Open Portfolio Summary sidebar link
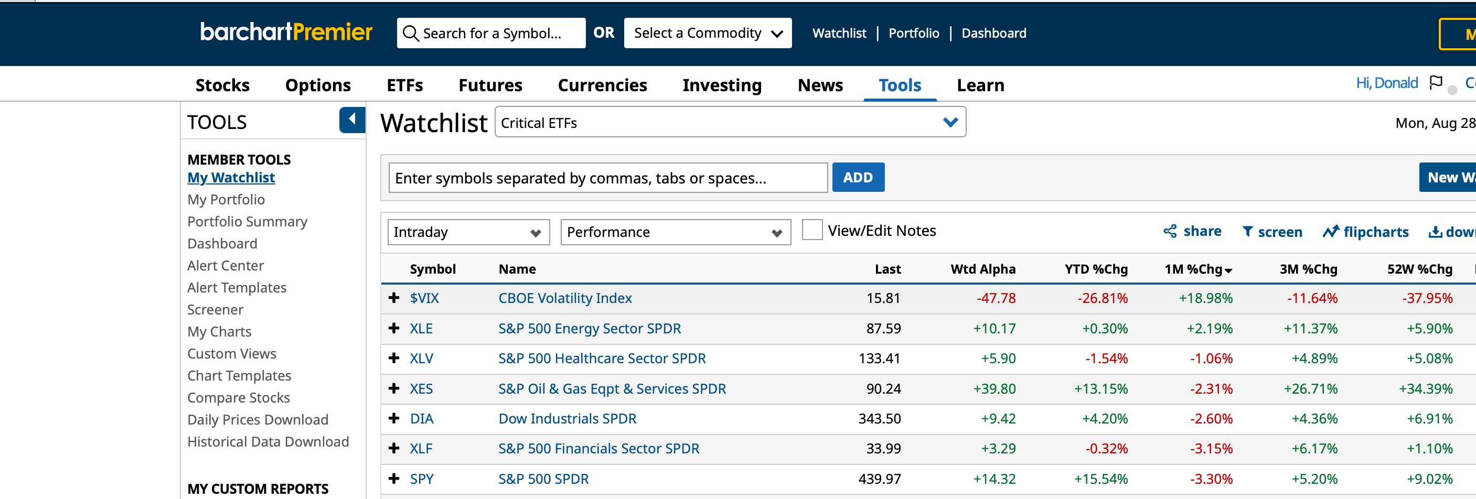This screenshot has height=499, width=1476. (247, 222)
